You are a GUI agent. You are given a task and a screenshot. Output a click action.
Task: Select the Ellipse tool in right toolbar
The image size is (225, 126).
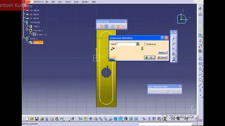coord(200,80)
